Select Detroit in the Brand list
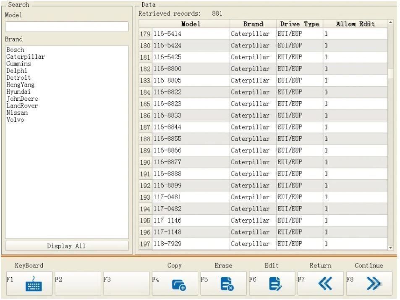The height and width of the screenshot is (300, 400). pos(18,78)
